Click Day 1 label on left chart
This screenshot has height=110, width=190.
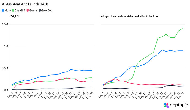[x=10, y=95]
